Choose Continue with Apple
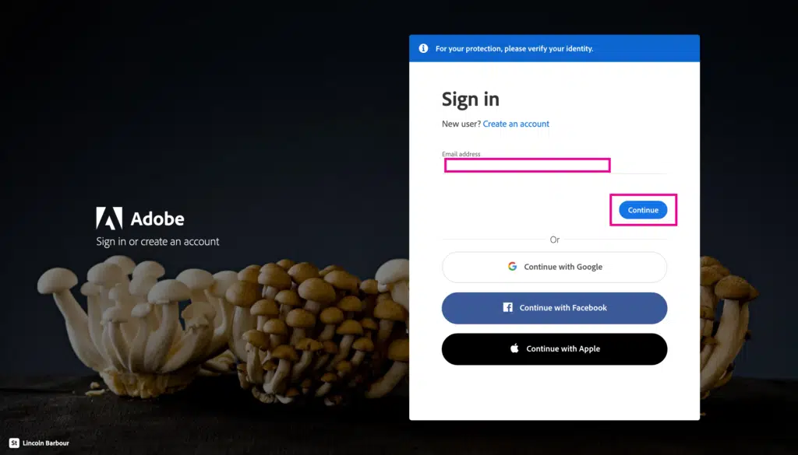The image size is (798, 455). click(554, 349)
